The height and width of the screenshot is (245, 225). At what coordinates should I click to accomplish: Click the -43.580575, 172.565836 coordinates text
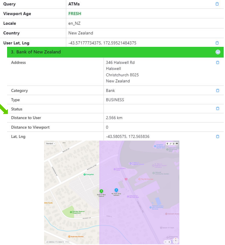click(128, 137)
